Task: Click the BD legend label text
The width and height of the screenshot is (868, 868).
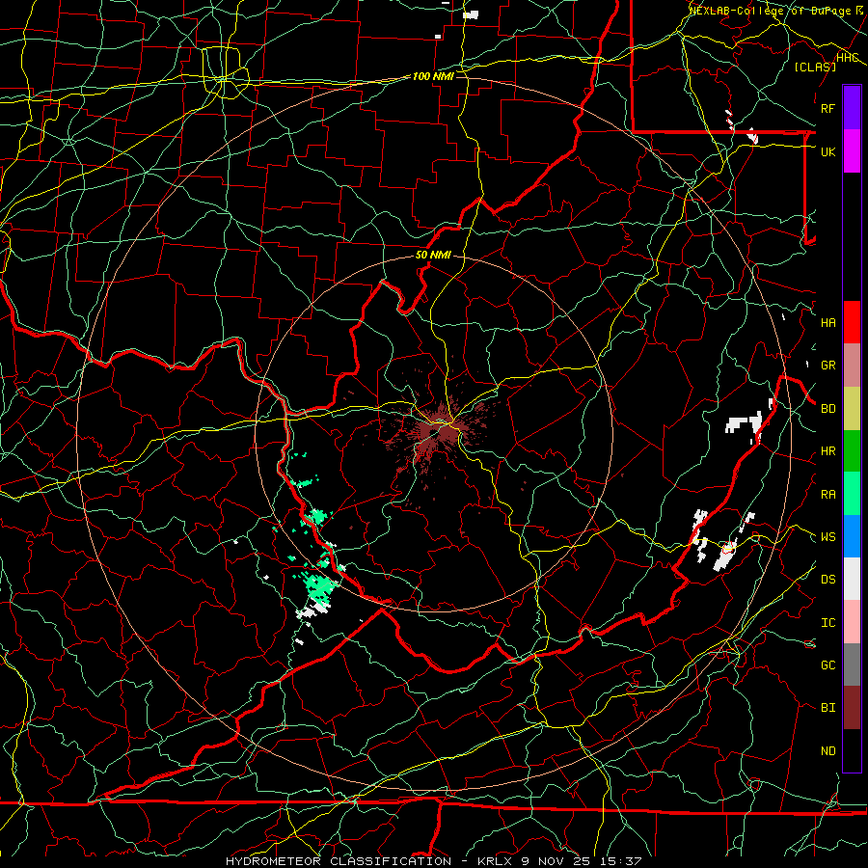Action: pyautogui.click(x=828, y=408)
